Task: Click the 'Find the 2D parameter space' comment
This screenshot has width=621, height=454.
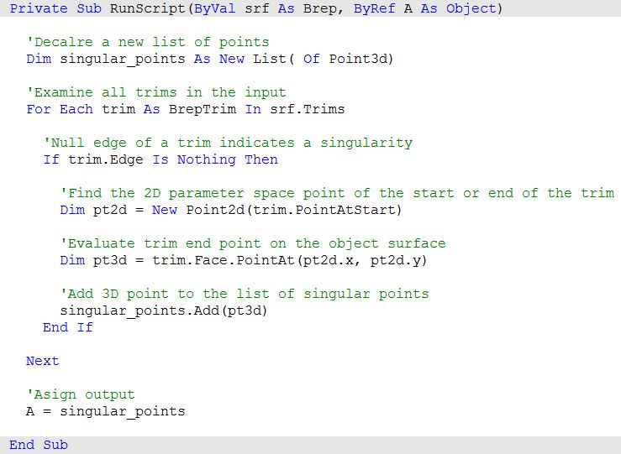Action: pyautogui.click(x=337, y=193)
